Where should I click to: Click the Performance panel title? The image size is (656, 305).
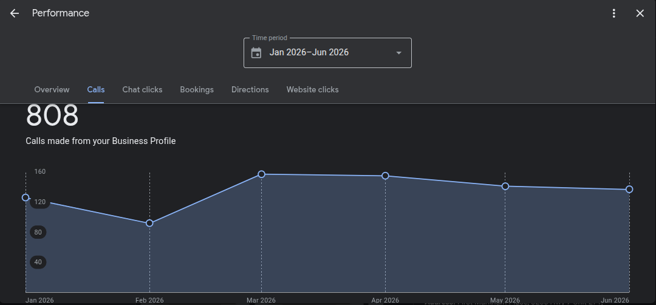point(61,13)
